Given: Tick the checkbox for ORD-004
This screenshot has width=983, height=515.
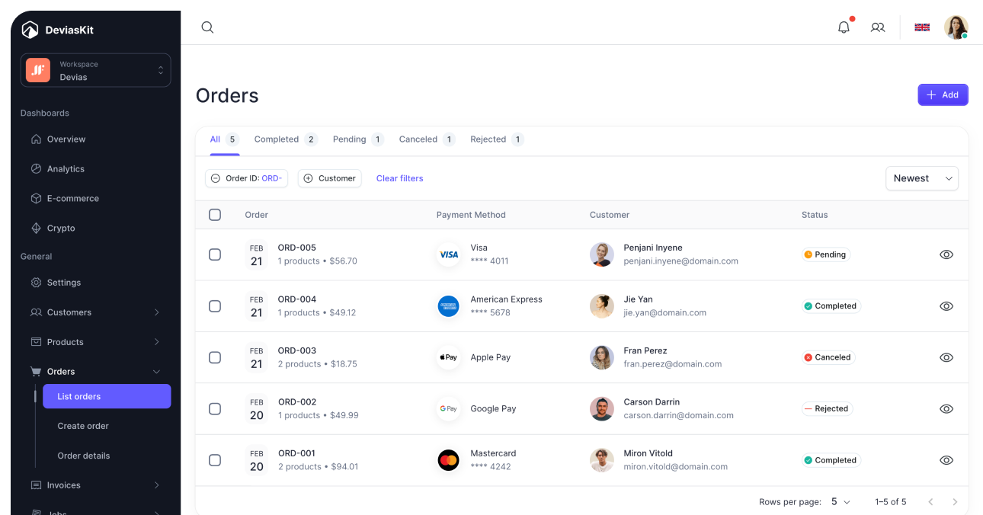Looking at the screenshot, I should tap(215, 306).
